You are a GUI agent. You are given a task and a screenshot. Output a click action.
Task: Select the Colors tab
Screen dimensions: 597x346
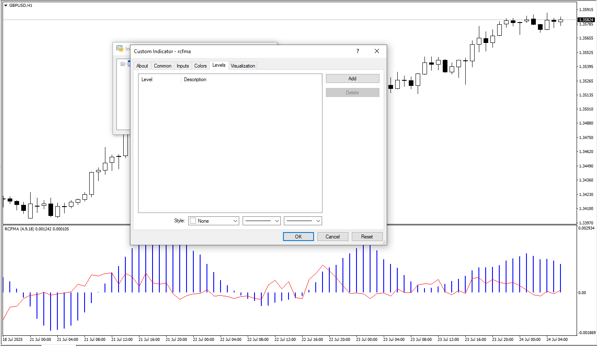[x=200, y=66]
